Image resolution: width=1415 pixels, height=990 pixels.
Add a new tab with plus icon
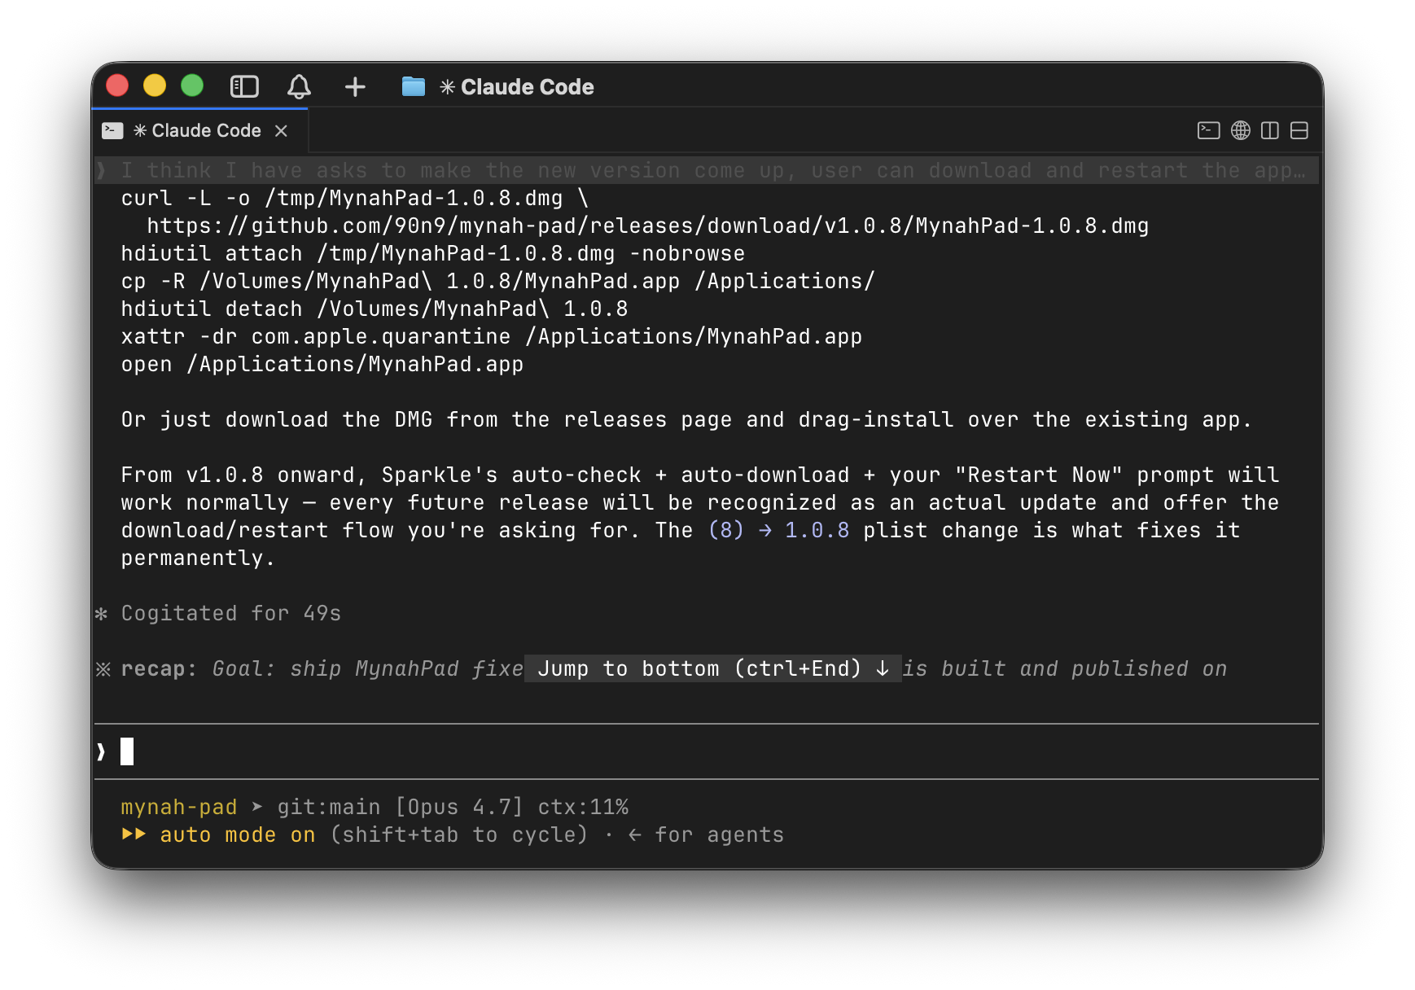(x=355, y=86)
